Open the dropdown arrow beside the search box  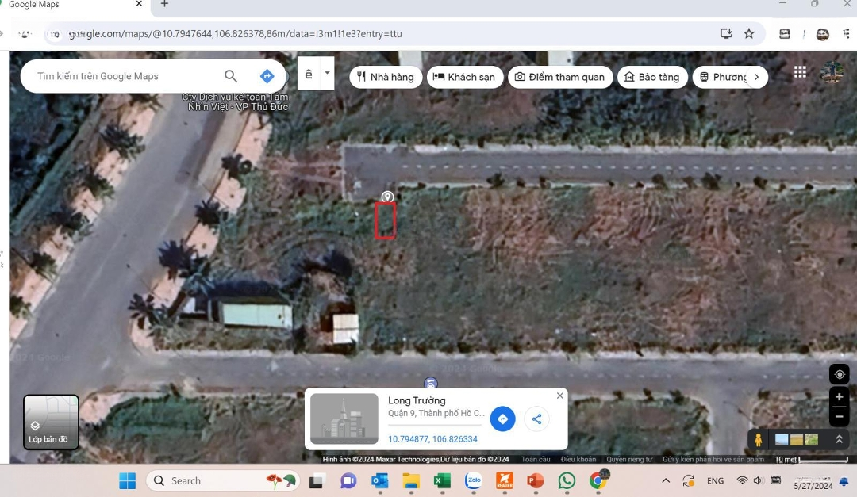(327, 73)
